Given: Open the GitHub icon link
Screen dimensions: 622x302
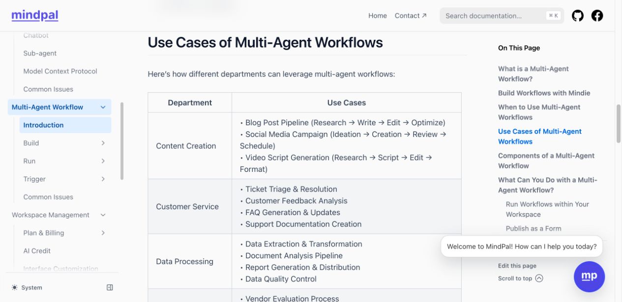Looking at the screenshot, I should (x=578, y=16).
